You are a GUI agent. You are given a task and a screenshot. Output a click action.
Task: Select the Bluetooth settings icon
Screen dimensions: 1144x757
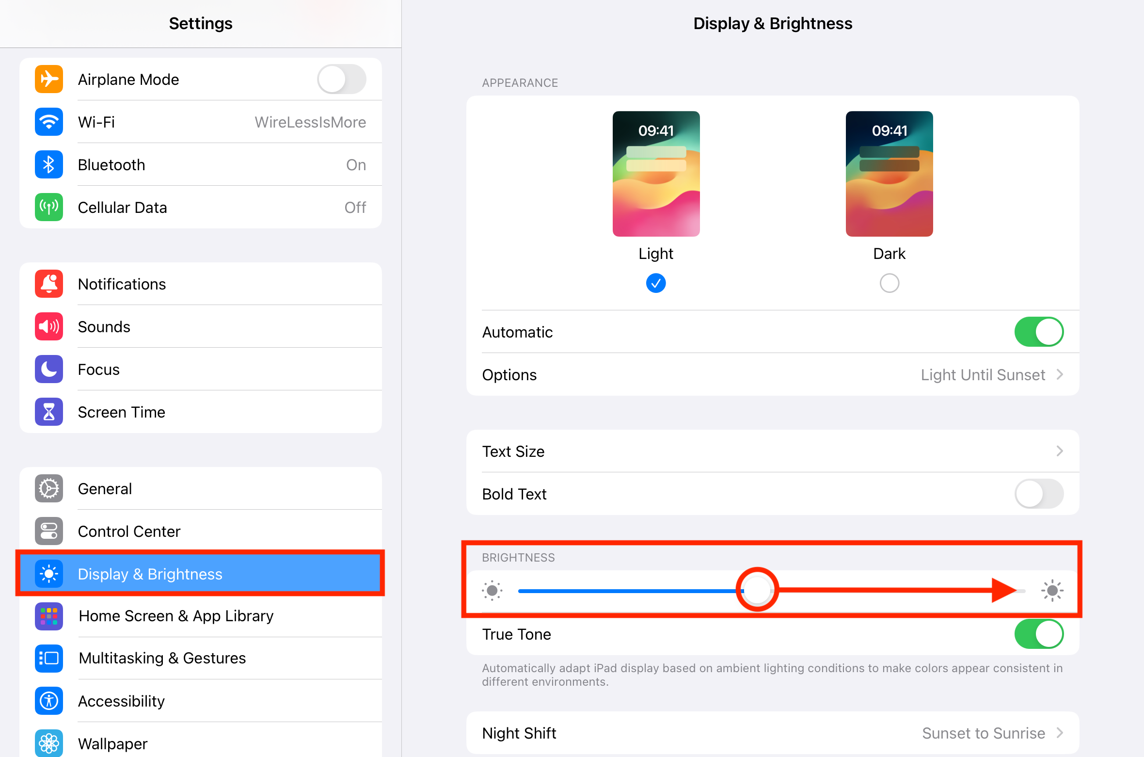point(48,164)
